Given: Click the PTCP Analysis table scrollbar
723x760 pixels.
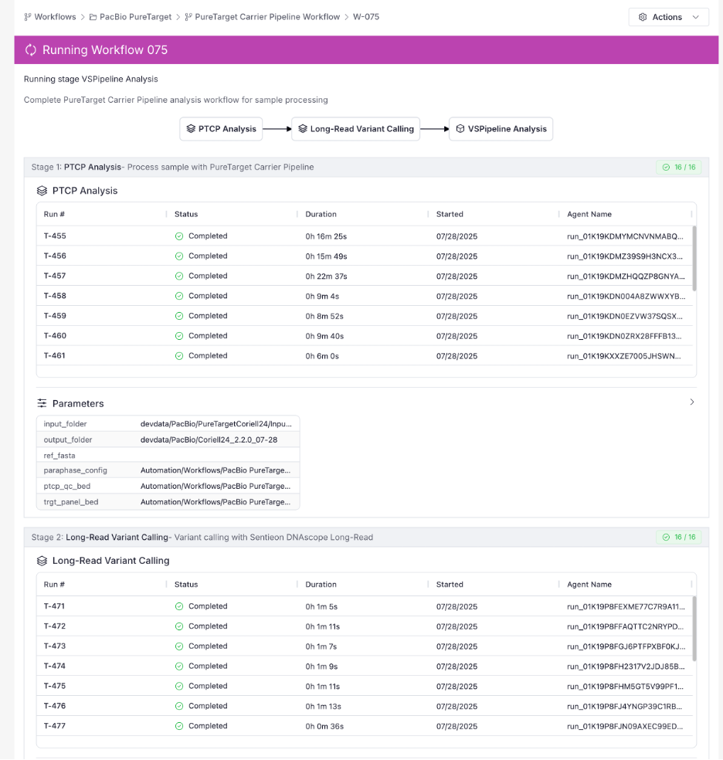Looking at the screenshot, I should 694,258.
